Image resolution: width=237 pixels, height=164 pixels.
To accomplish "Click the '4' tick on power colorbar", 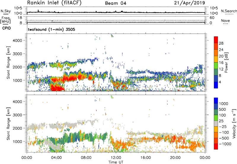I will (x=220, y=82).
